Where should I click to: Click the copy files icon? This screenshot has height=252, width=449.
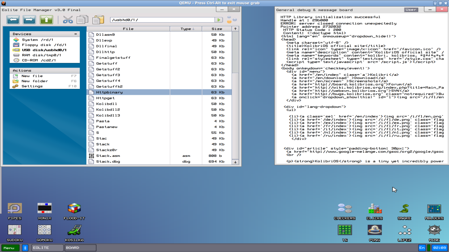(x=83, y=20)
